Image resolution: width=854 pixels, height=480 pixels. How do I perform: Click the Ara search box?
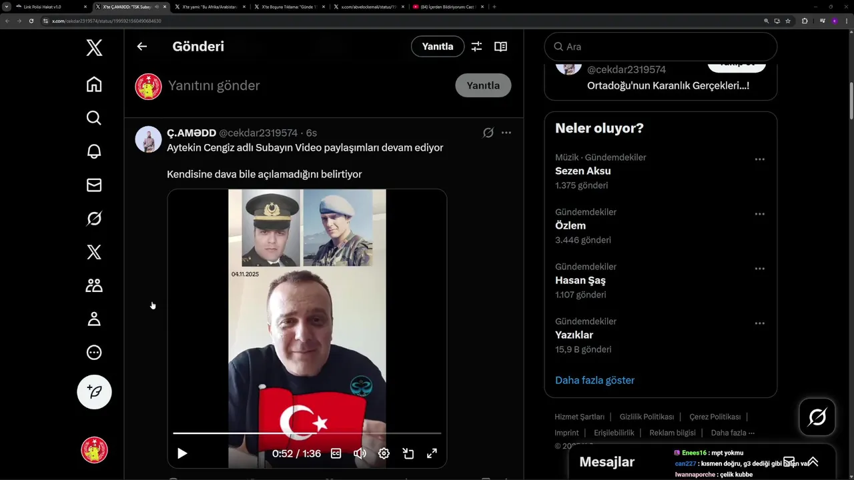661,47
